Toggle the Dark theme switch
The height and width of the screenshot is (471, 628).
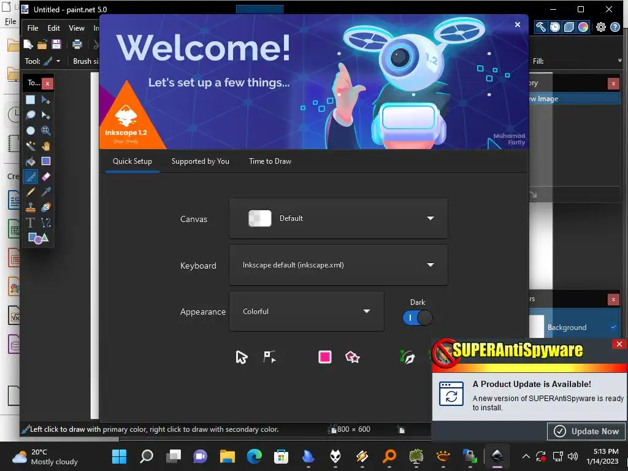tap(417, 318)
